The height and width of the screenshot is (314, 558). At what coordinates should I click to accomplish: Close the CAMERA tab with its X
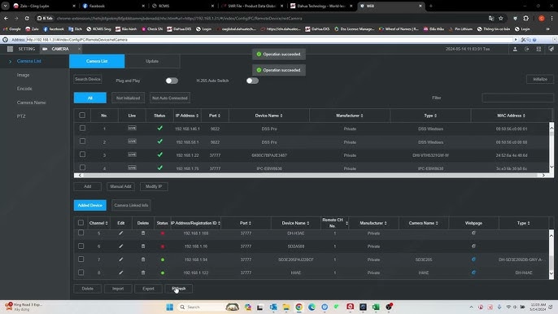[79, 49]
